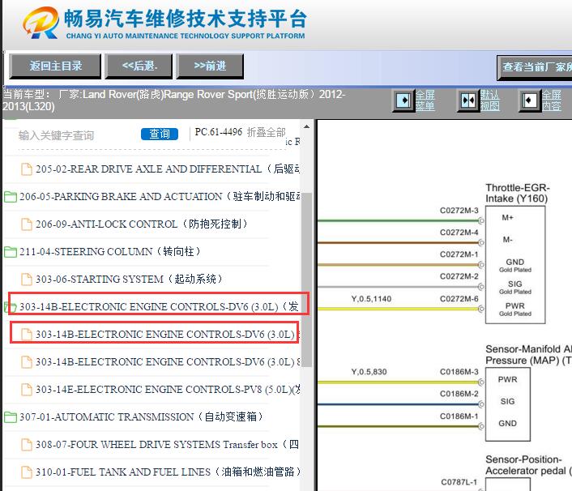Click connector label C0272M-6
572x491 pixels.
459,299
